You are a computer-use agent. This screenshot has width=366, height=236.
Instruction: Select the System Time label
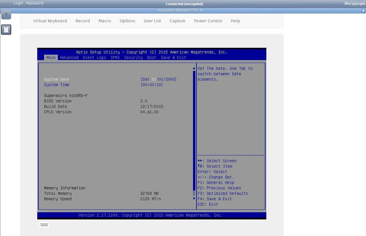[x=57, y=85]
